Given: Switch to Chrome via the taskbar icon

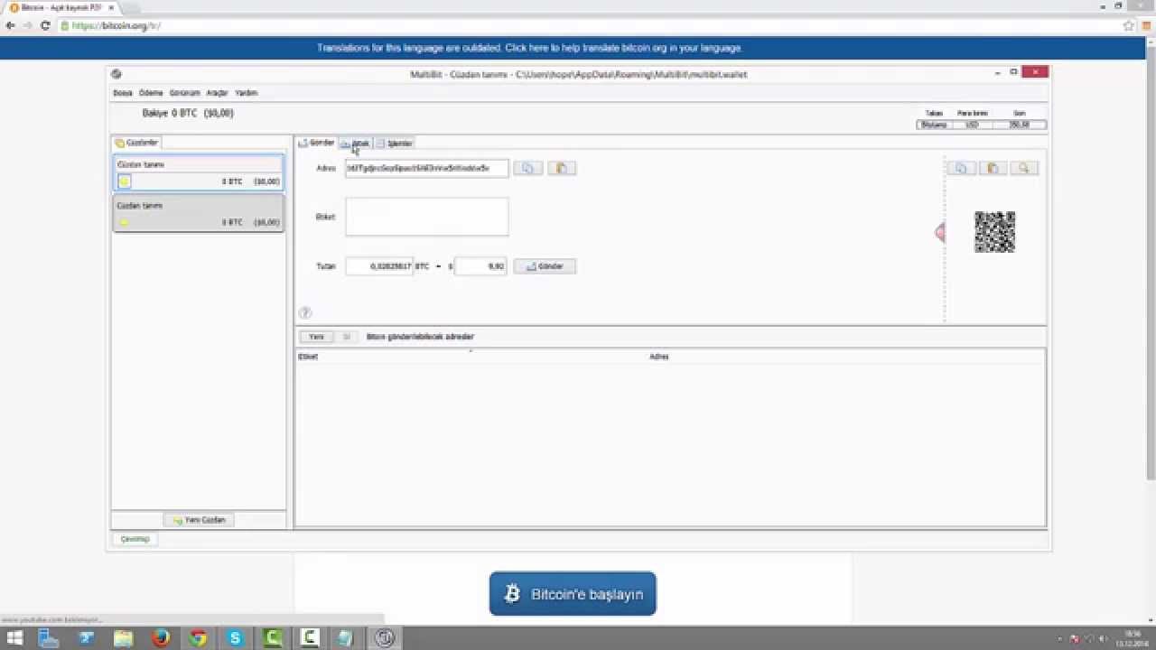Looking at the screenshot, I should [198, 638].
